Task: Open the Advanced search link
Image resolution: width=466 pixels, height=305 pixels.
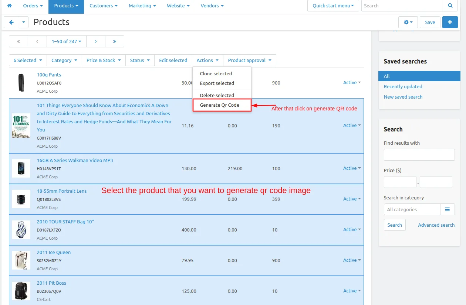Action: [x=436, y=225]
